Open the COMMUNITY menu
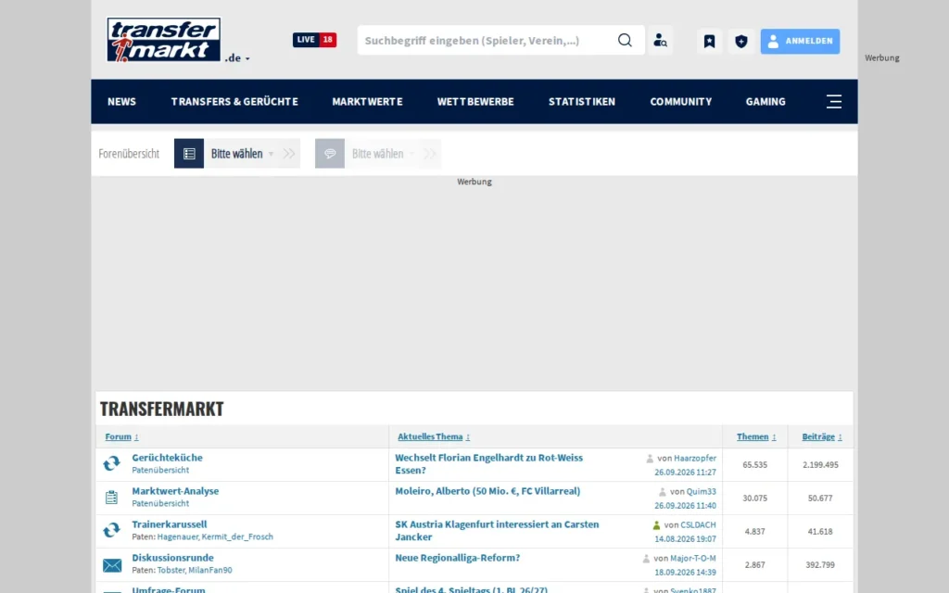The width and height of the screenshot is (949, 593). click(681, 102)
